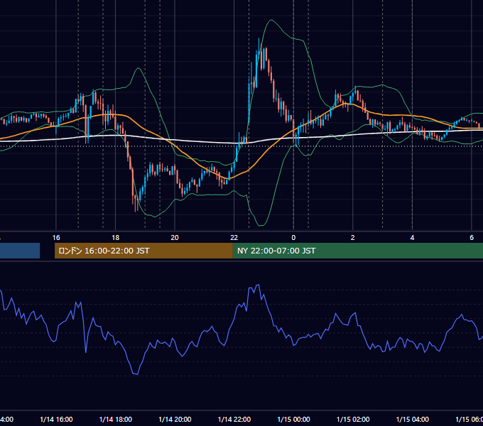Click hour label 22 under price chart

coord(234,238)
